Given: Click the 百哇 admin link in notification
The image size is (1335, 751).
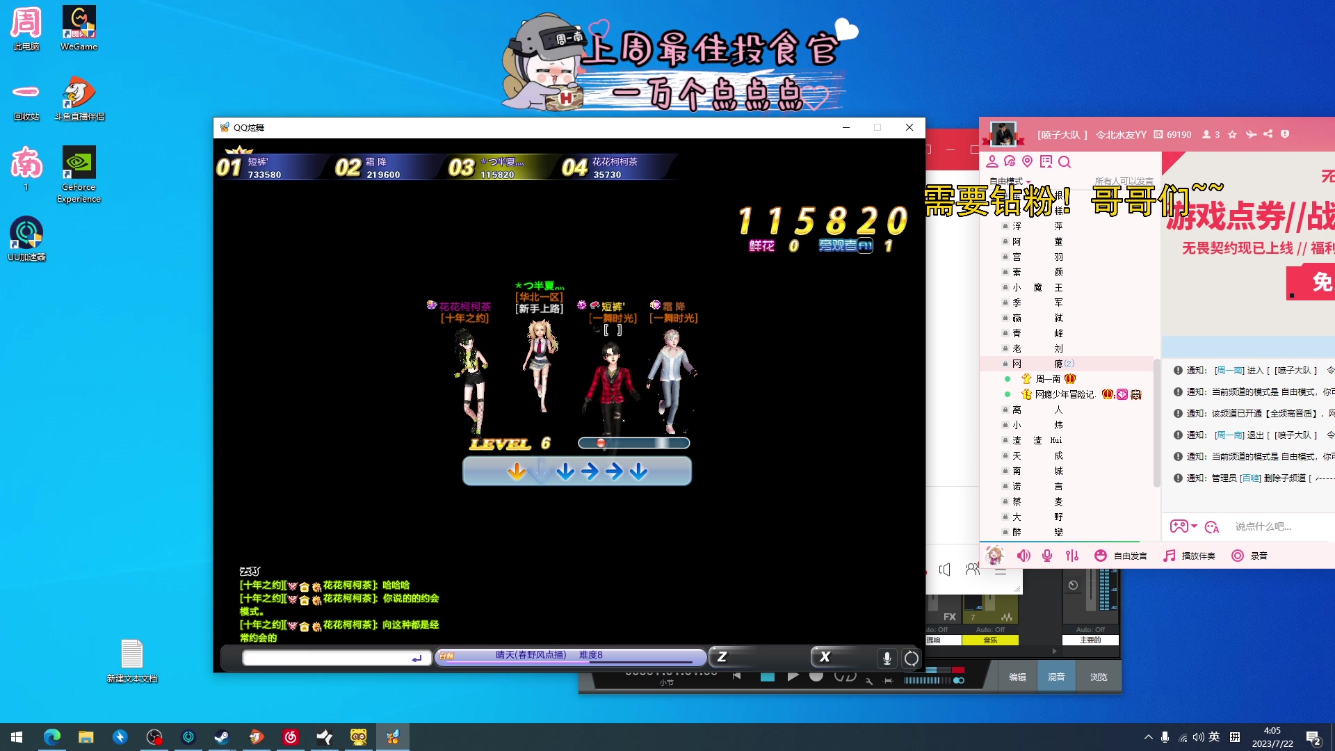Looking at the screenshot, I should [x=1250, y=478].
